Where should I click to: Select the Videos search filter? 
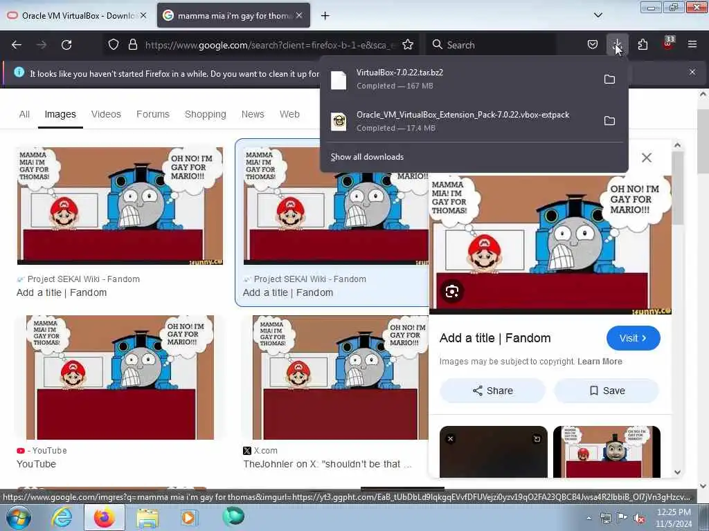click(x=106, y=114)
